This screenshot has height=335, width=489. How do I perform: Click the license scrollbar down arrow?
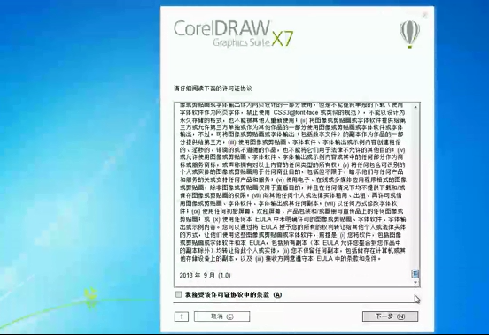(x=415, y=283)
